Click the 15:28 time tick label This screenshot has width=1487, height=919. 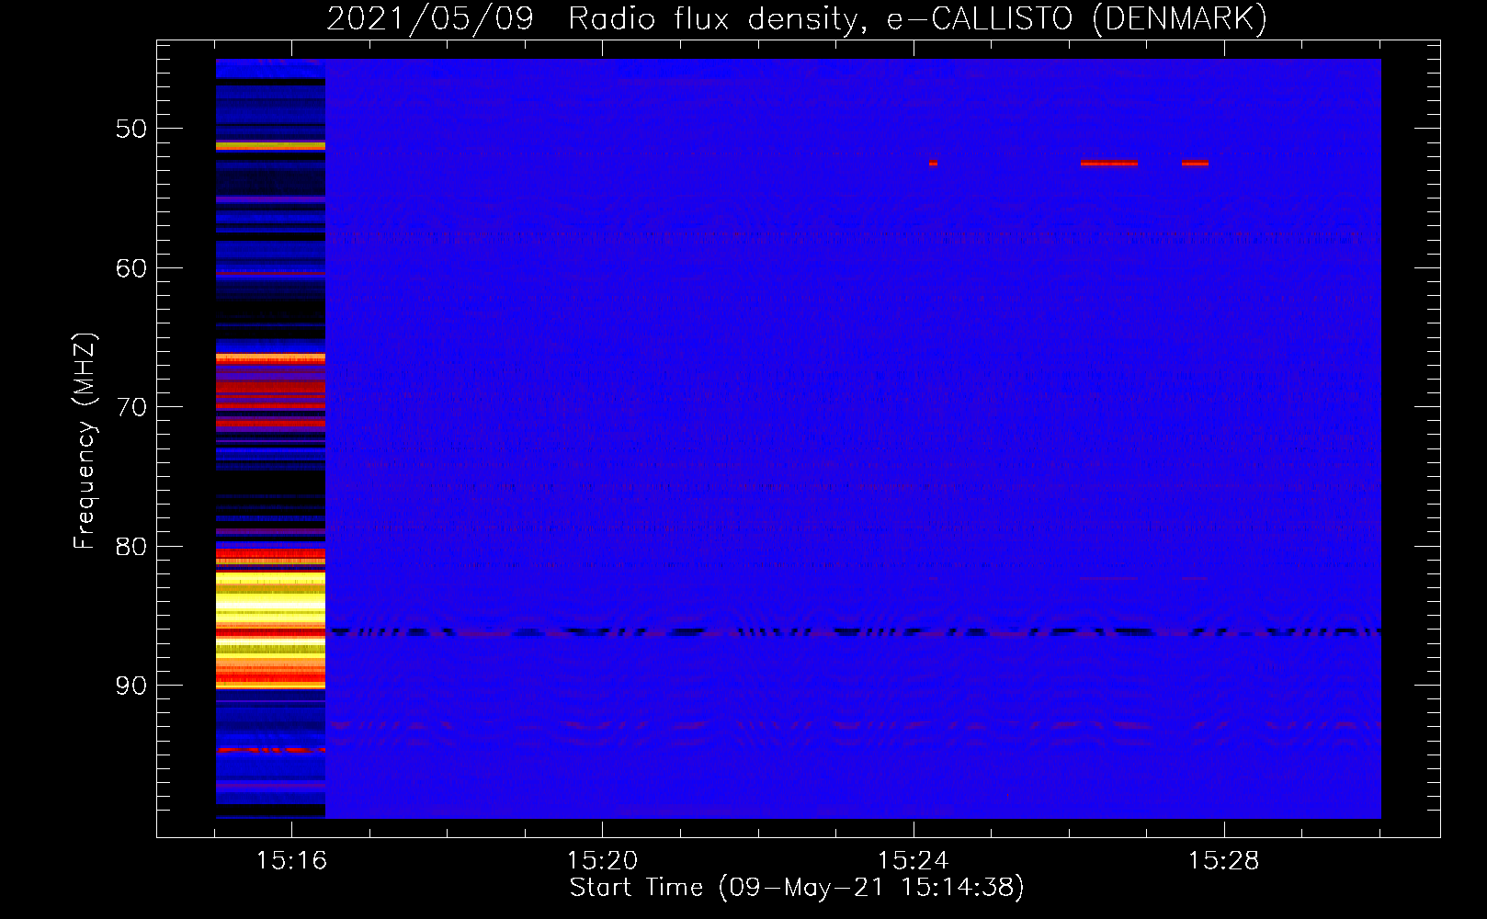point(1223,861)
